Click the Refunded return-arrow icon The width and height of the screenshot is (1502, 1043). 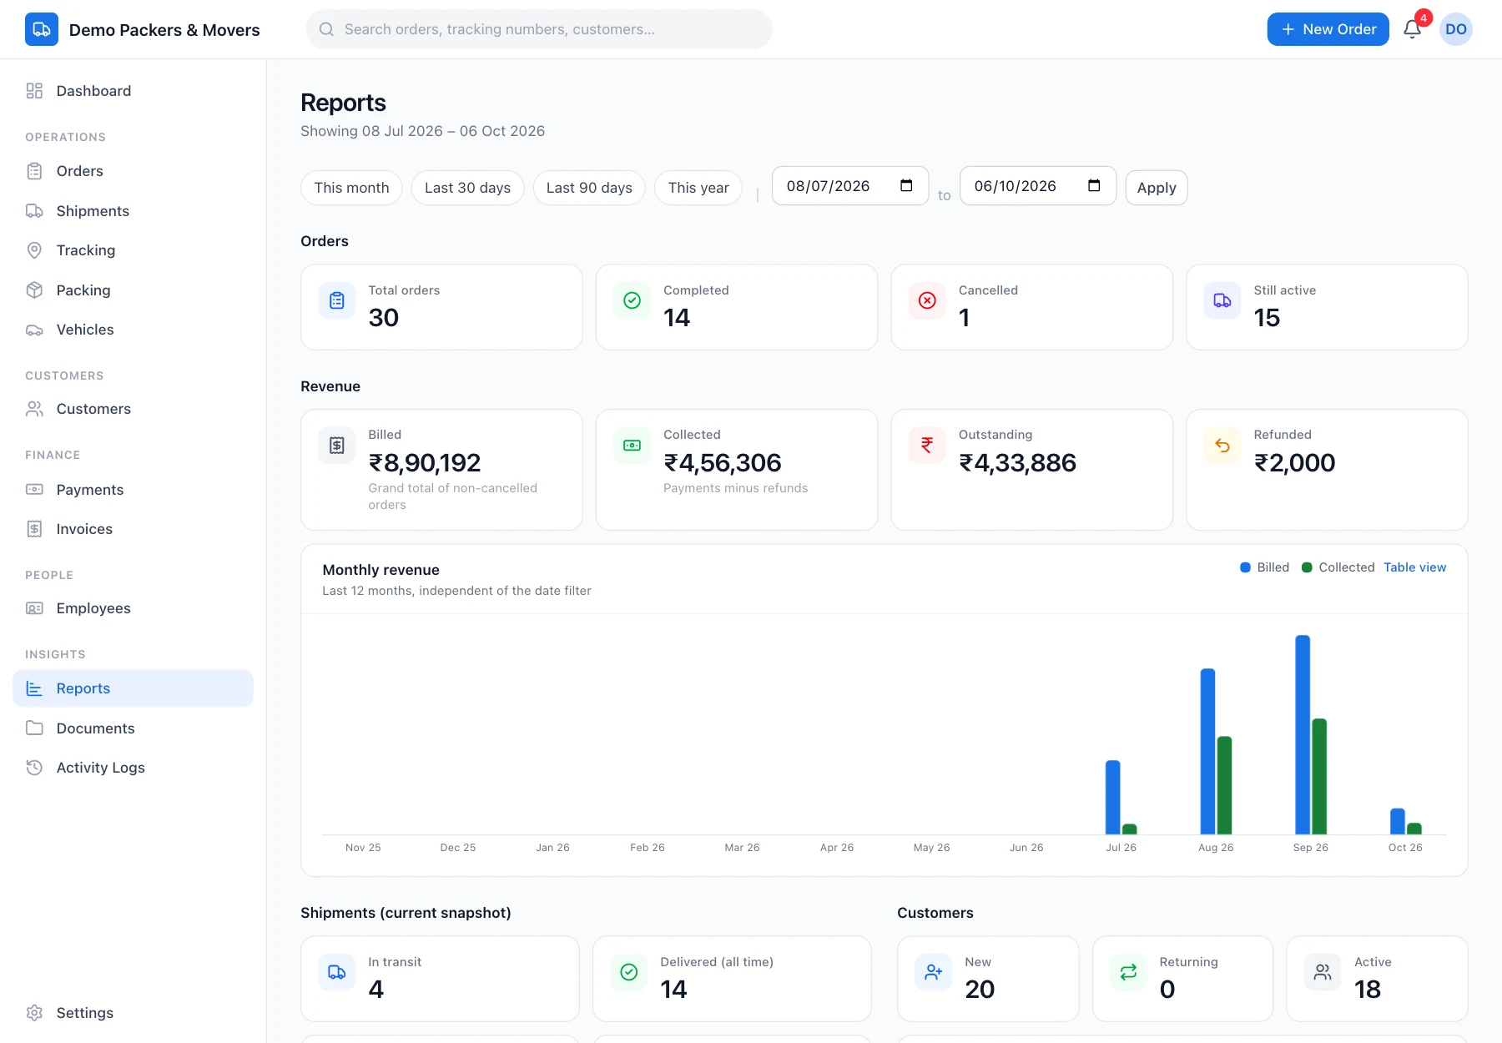[1222, 446]
